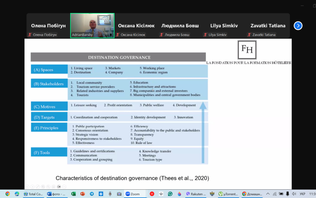
Task: Open the red circular play icon app
Action: click(152, 194)
